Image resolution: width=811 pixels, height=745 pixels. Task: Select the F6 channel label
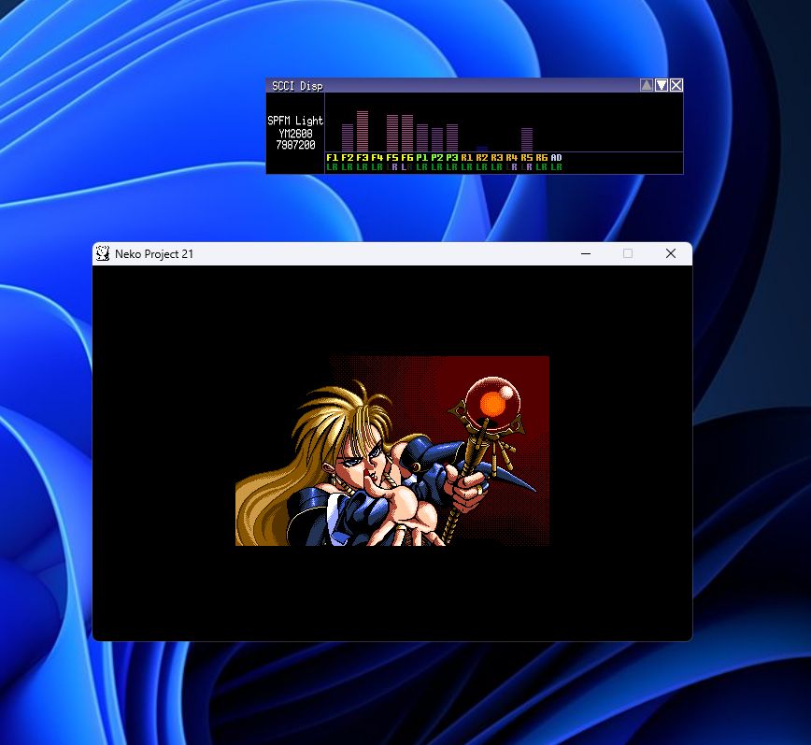tap(407, 157)
